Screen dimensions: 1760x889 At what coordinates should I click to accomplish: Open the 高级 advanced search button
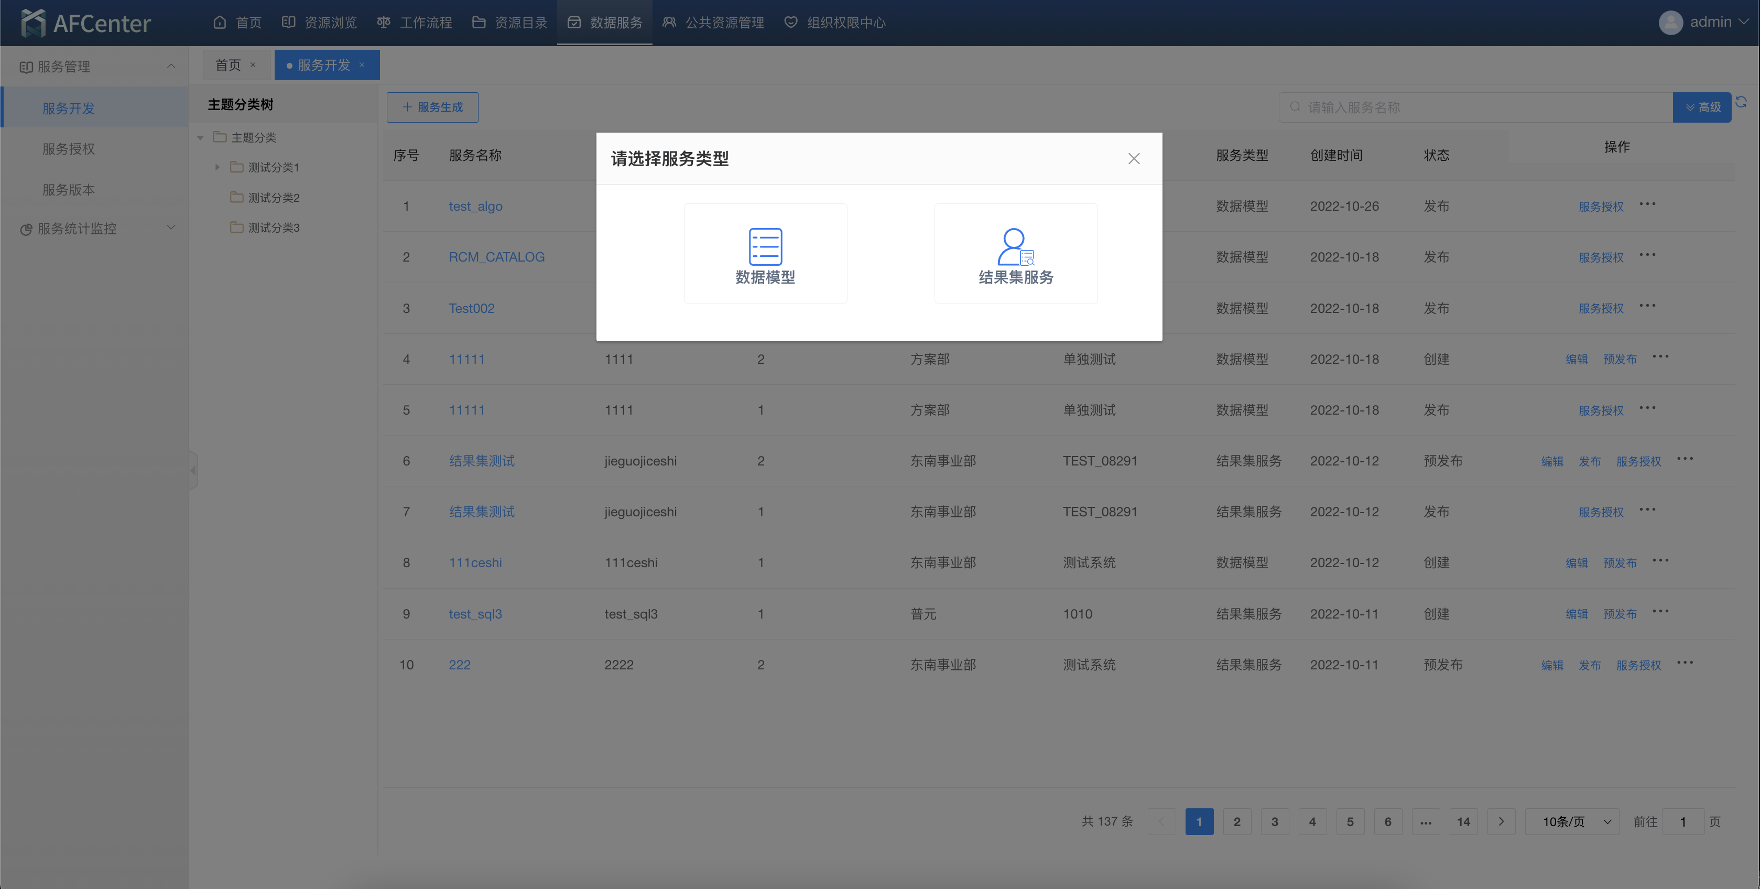tap(1702, 107)
